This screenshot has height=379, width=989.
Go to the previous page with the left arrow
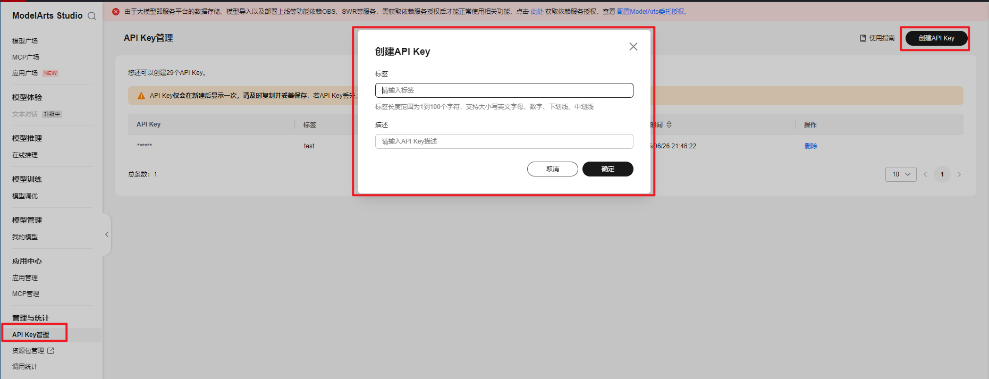[x=925, y=174]
